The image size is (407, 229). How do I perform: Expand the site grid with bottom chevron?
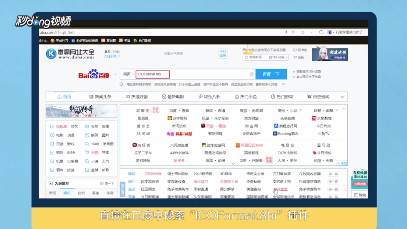click(x=233, y=163)
